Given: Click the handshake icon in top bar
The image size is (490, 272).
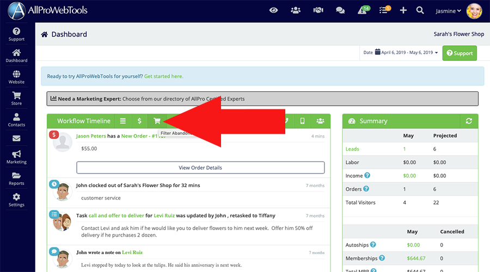Looking at the screenshot, I should 318,10.
